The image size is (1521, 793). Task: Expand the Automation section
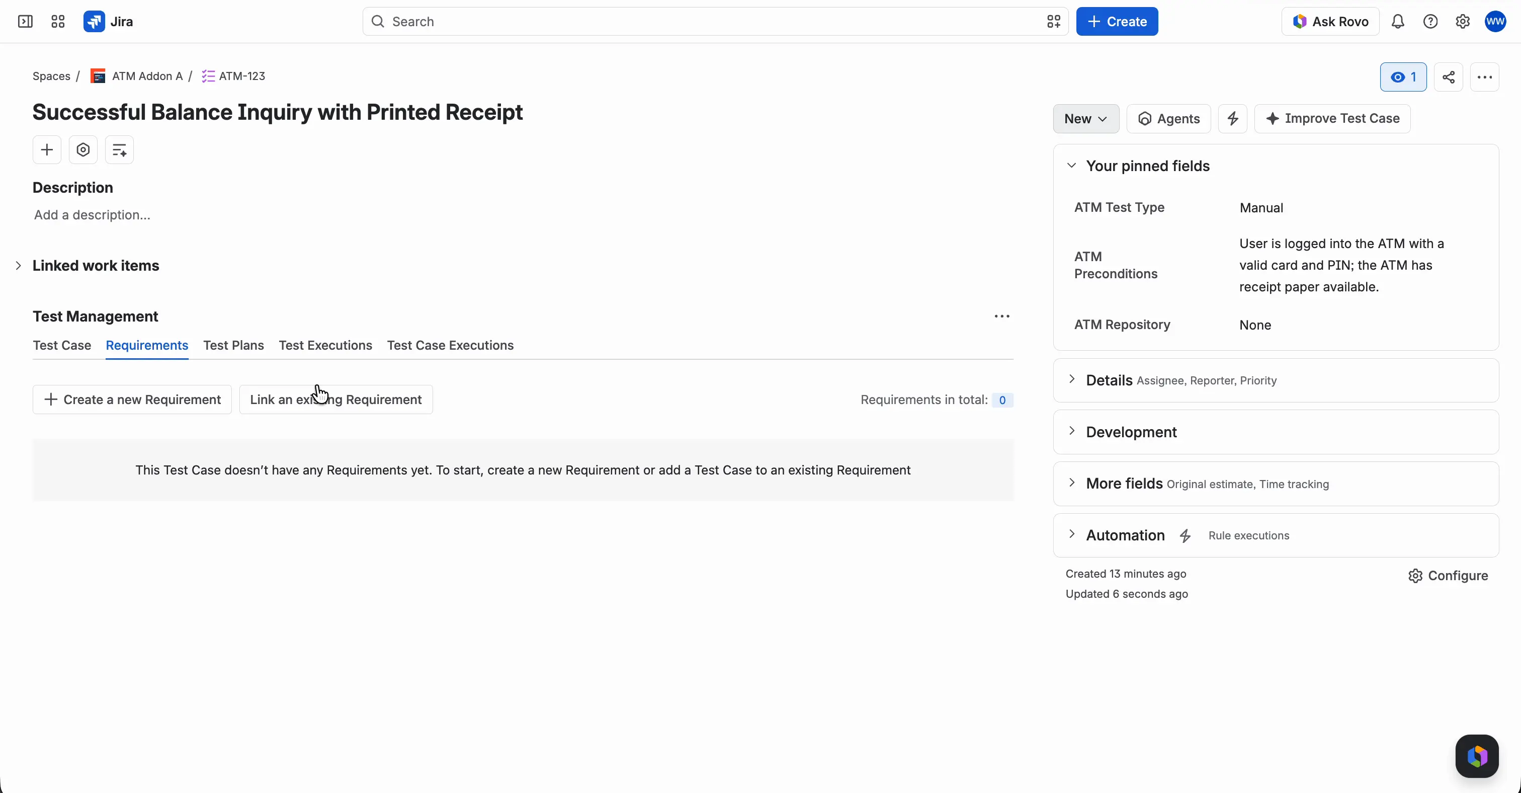[1072, 534]
